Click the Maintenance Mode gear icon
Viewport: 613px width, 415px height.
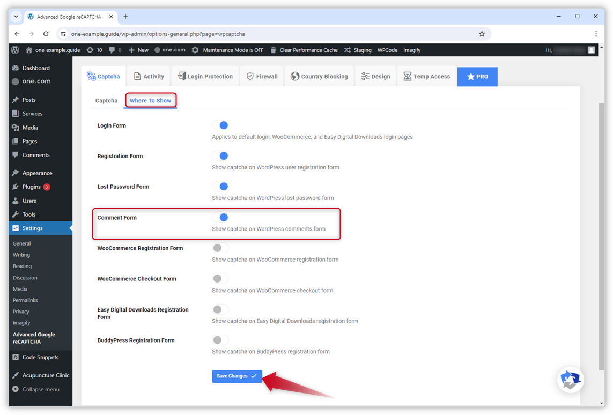pos(195,50)
